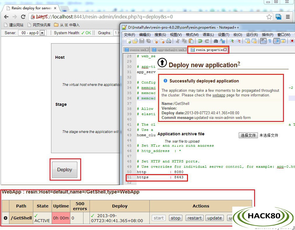295x230 pixels.
Task: Open the 语言(L) menu
Action: point(208,35)
